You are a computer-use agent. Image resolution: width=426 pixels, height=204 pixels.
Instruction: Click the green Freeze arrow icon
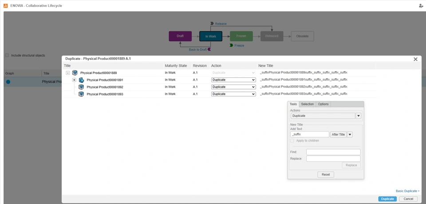232,45
